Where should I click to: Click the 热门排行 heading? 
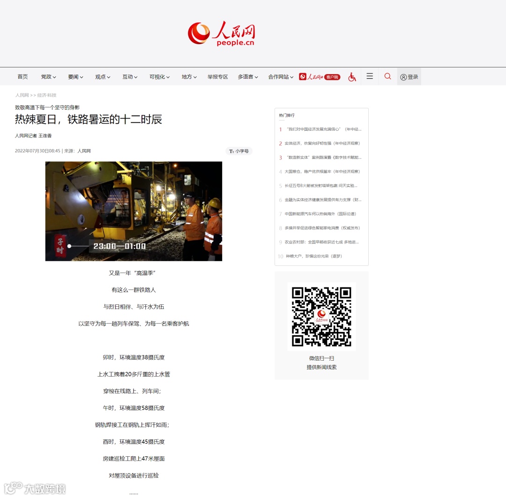tap(287, 115)
